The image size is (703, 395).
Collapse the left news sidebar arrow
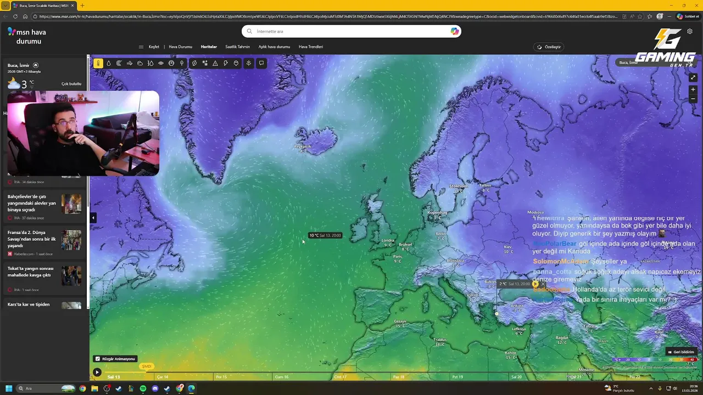[93, 218]
